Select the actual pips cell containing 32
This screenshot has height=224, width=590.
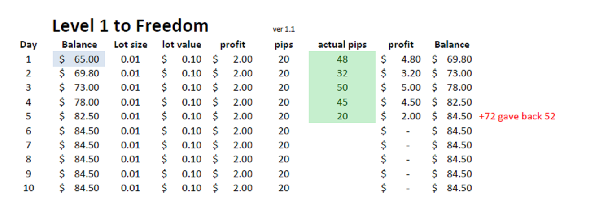click(342, 73)
